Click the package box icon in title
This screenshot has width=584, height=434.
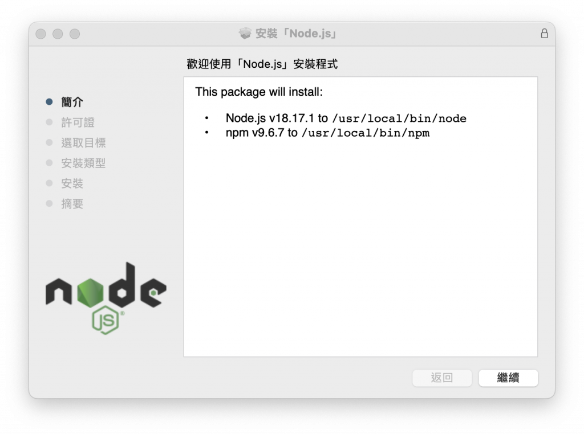(245, 34)
